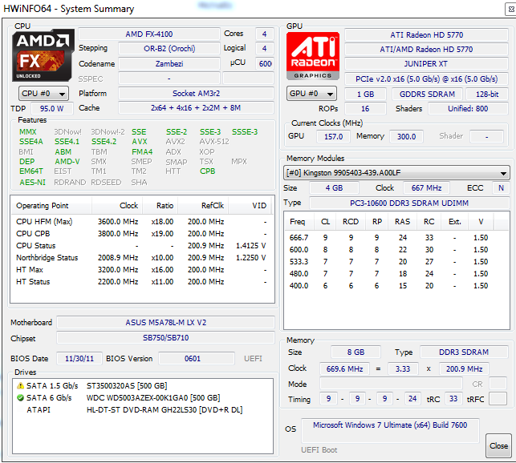This screenshot has width=516, height=463.
Task: Click the FMA4 feature label
Action: (142, 152)
